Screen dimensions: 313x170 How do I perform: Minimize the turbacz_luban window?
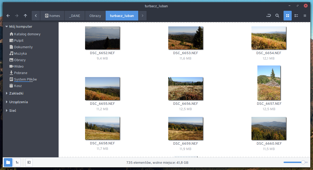tap(290, 6)
